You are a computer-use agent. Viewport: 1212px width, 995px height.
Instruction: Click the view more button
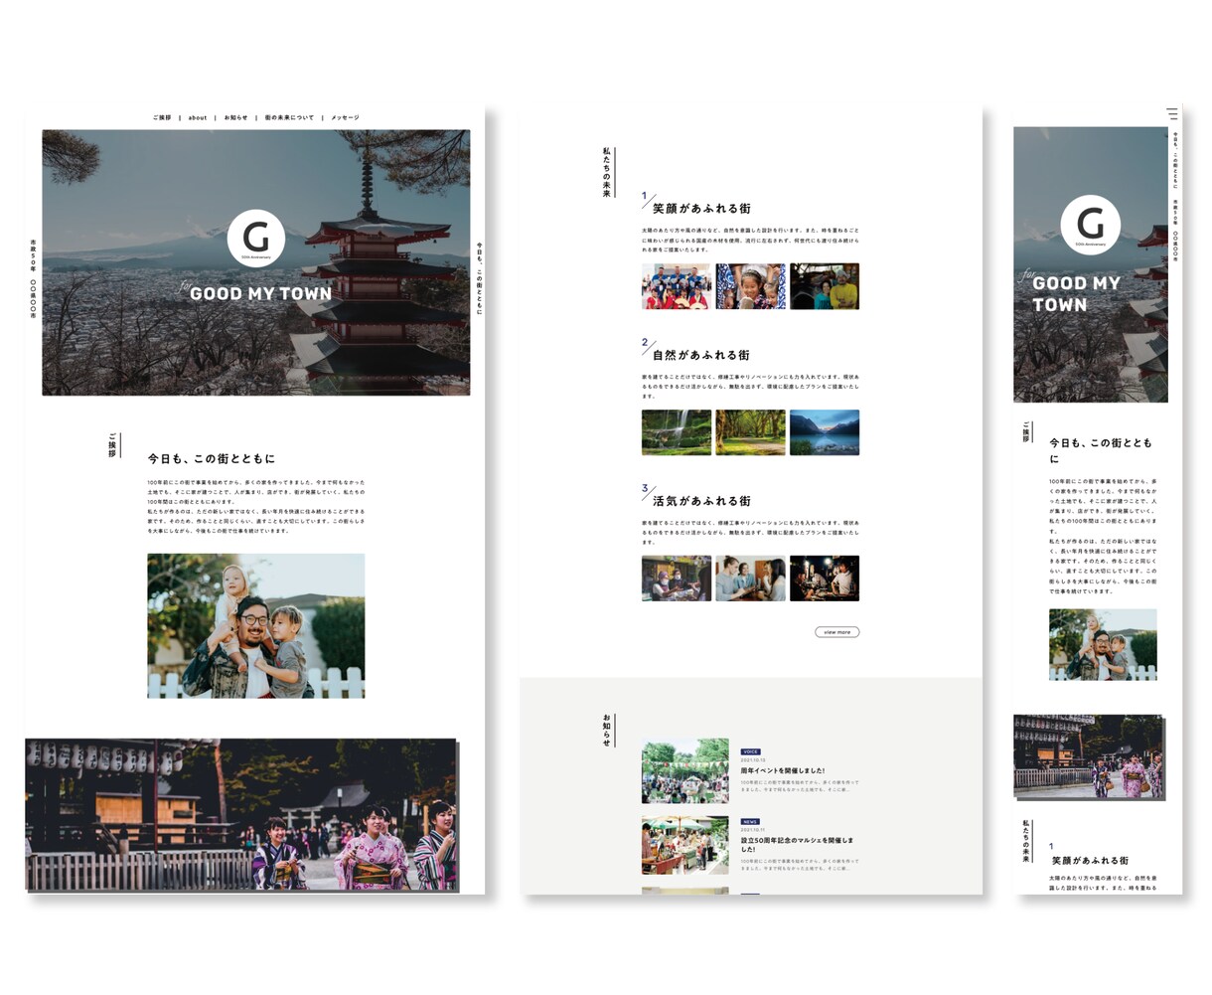836,632
